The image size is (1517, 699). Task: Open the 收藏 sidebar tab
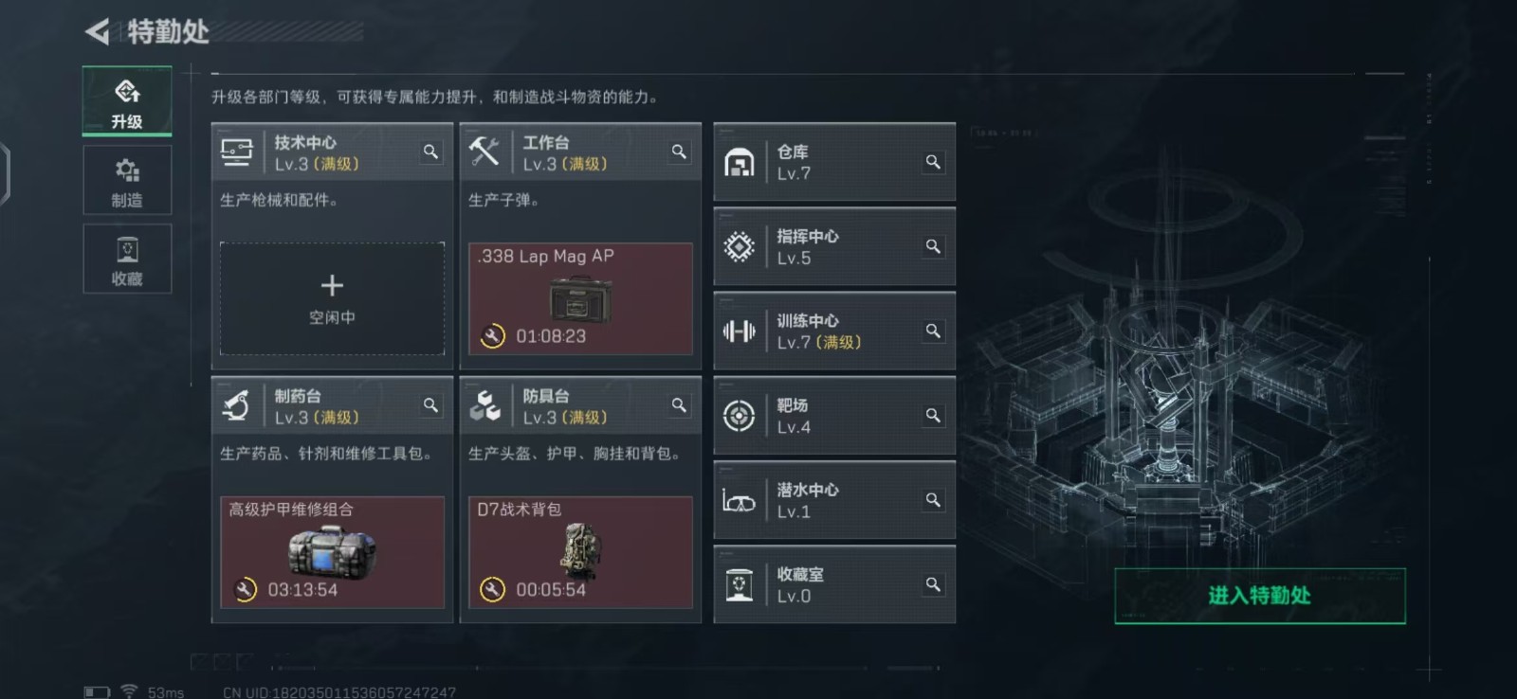[x=127, y=259]
